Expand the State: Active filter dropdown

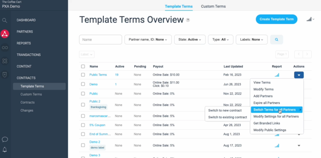190,40
